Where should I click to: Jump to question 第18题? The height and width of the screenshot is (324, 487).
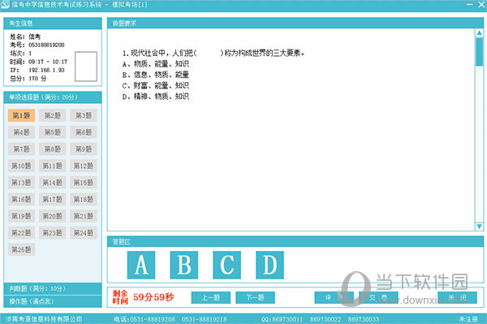(84, 200)
